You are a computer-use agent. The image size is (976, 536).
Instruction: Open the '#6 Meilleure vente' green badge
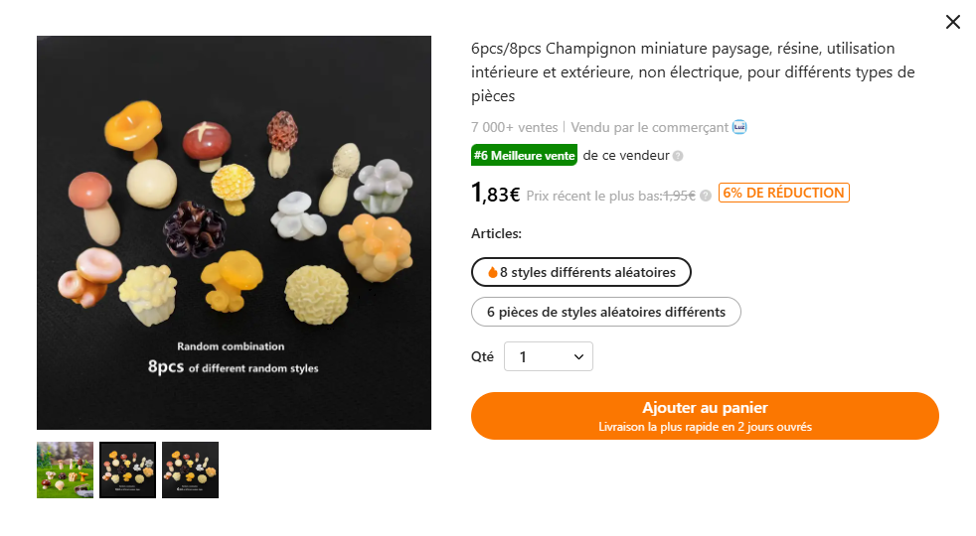click(524, 156)
